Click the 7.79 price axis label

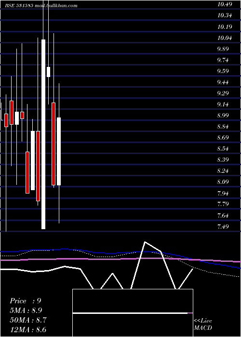223,204
